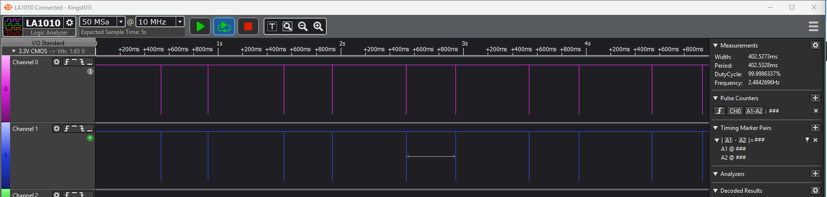Select the time marker T tool
Viewport: 827px width, 197px height.
[272, 26]
